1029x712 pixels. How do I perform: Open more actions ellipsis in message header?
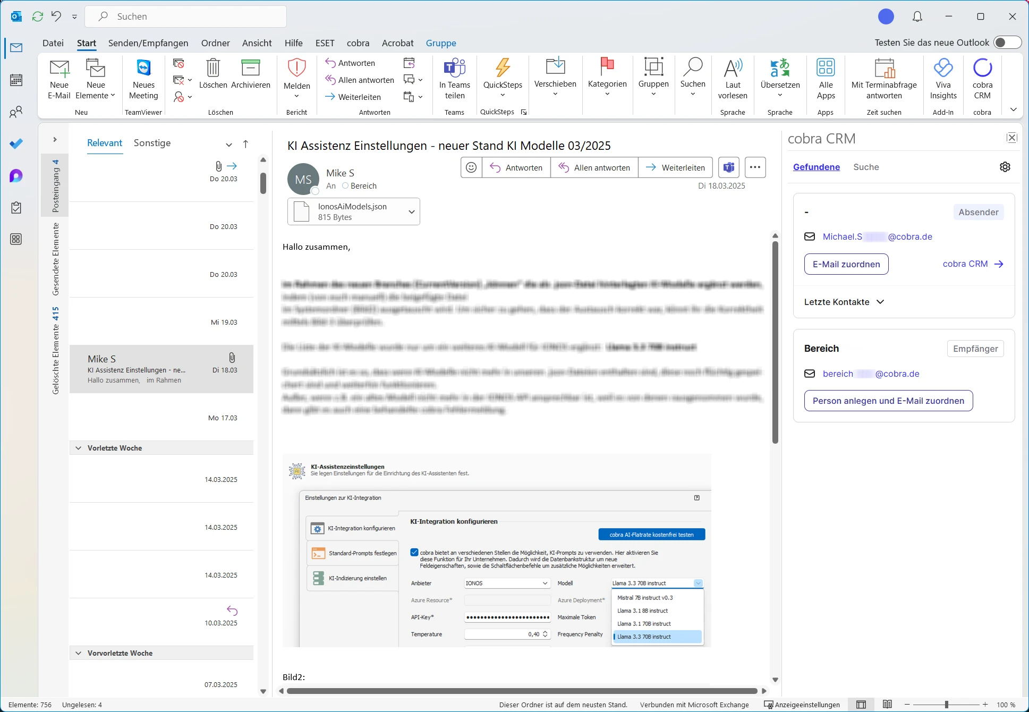(755, 167)
